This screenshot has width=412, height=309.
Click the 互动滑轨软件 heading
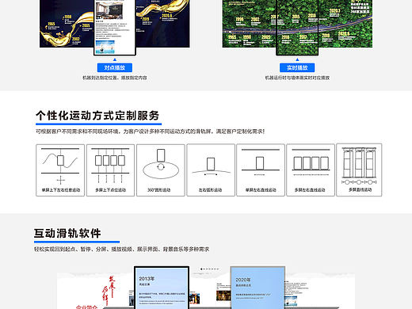point(67,234)
